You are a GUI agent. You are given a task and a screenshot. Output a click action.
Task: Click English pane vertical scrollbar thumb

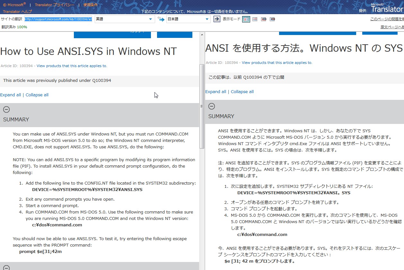click(202, 106)
